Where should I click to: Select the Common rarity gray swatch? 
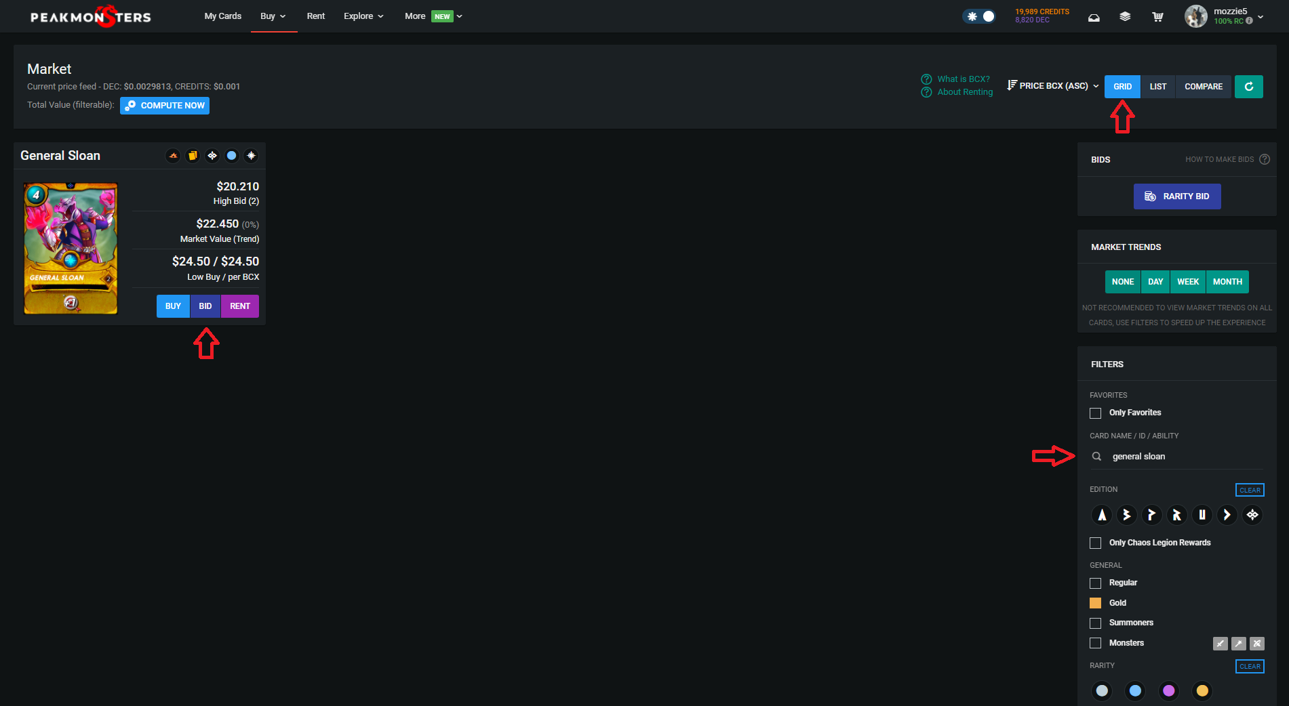coord(1102,690)
